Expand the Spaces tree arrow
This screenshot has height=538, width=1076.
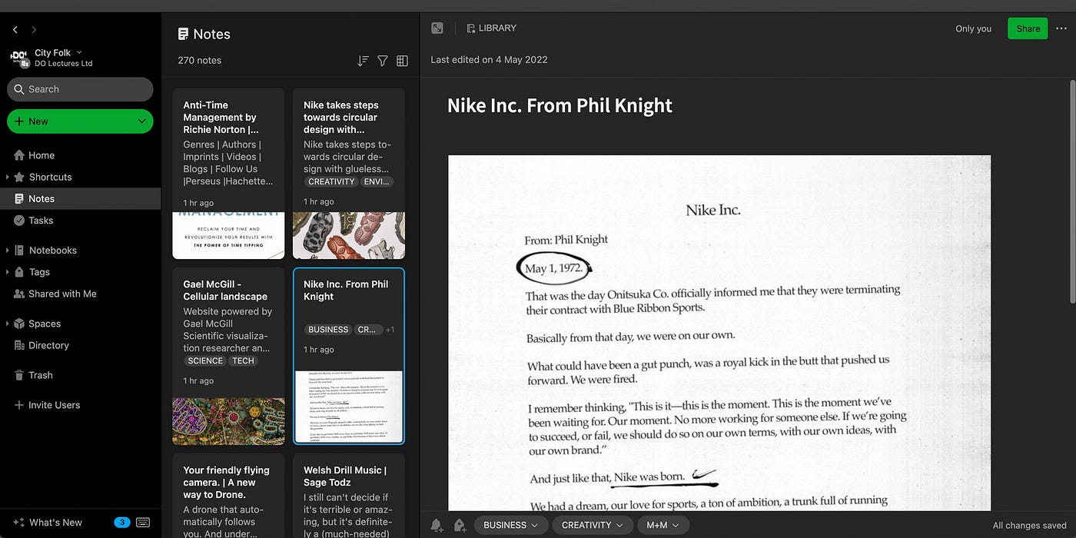7,324
